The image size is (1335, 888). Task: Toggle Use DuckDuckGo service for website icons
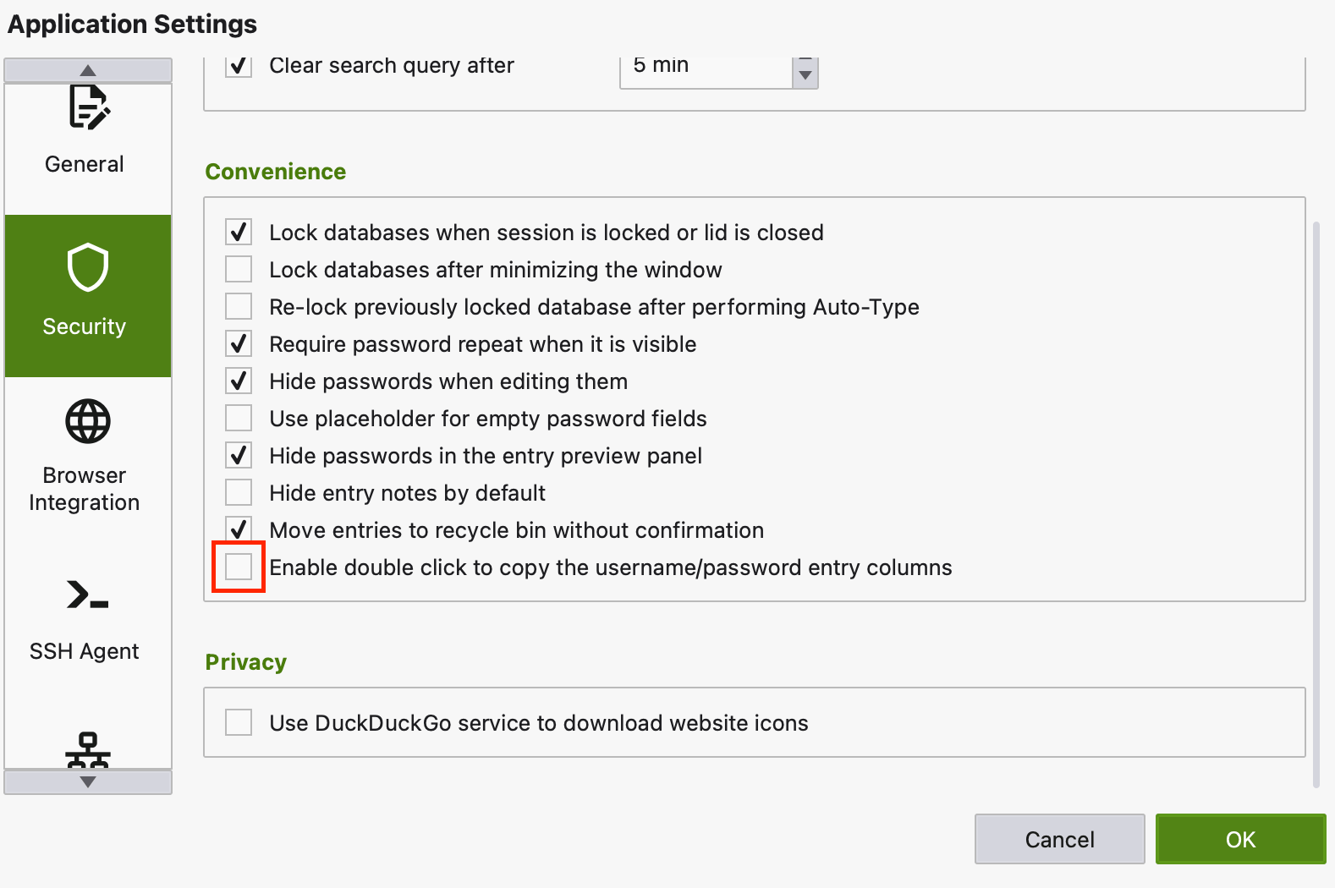pos(239,723)
